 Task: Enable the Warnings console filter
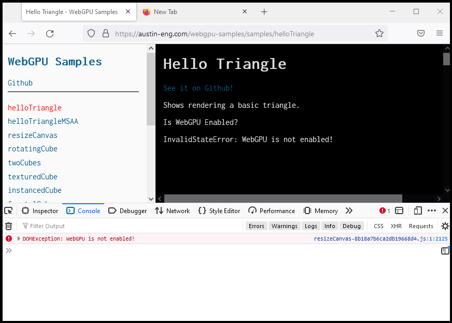pyautogui.click(x=284, y=226)
